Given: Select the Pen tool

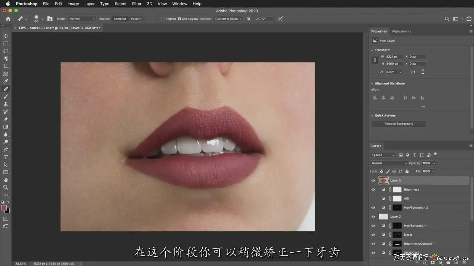Looking at the screenshot, I should [x=6, y=150].
